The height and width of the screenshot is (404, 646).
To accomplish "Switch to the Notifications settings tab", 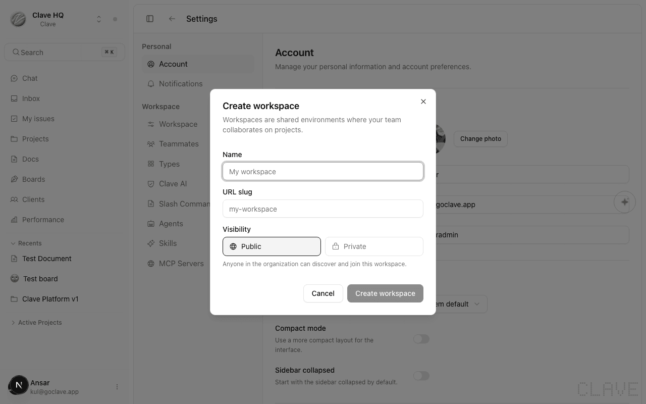I will 181,83.
